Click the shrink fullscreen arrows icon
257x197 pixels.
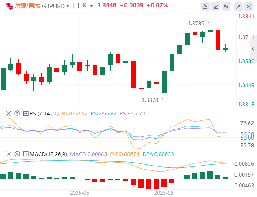(238, 7)
